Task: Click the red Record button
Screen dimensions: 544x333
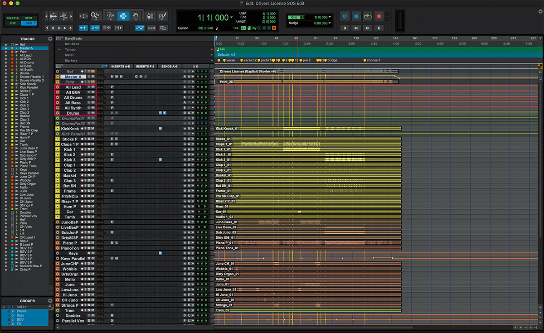Action: pos(379,17)
